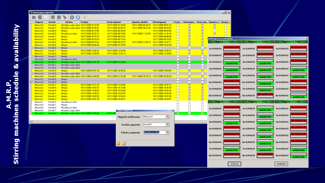
Task: Click the open folder toolbar icon
Action: (34, 17)
